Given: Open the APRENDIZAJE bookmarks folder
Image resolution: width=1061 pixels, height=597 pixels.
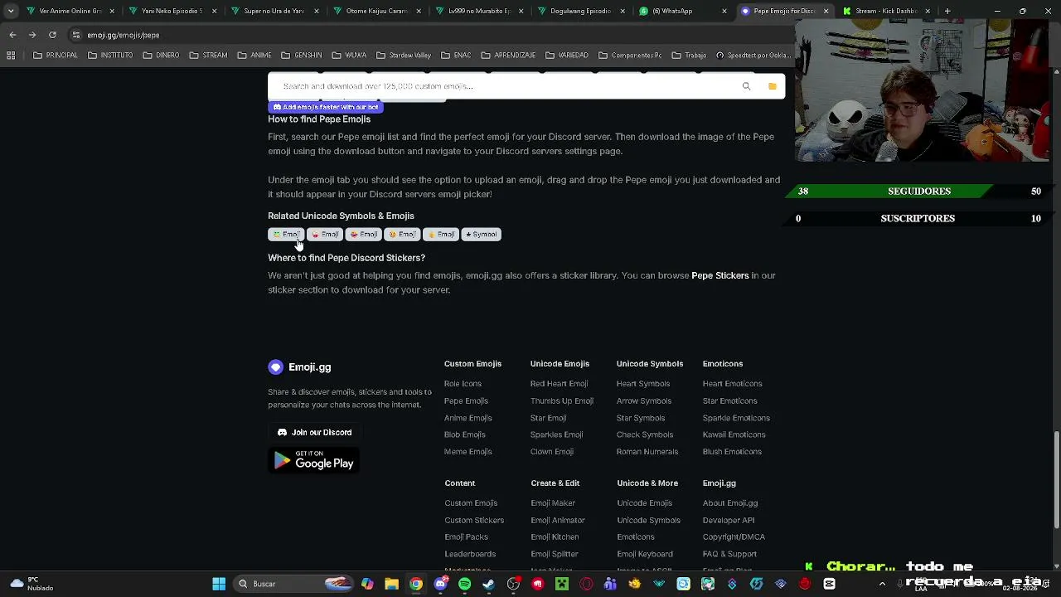Looking at the screenshot, I should coord(508,56).
